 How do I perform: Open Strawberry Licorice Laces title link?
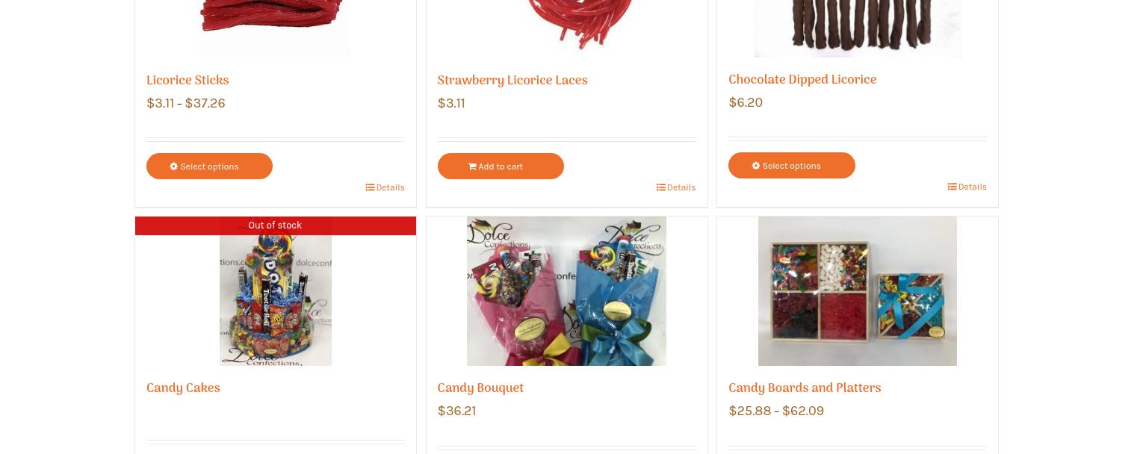[512, 81]
